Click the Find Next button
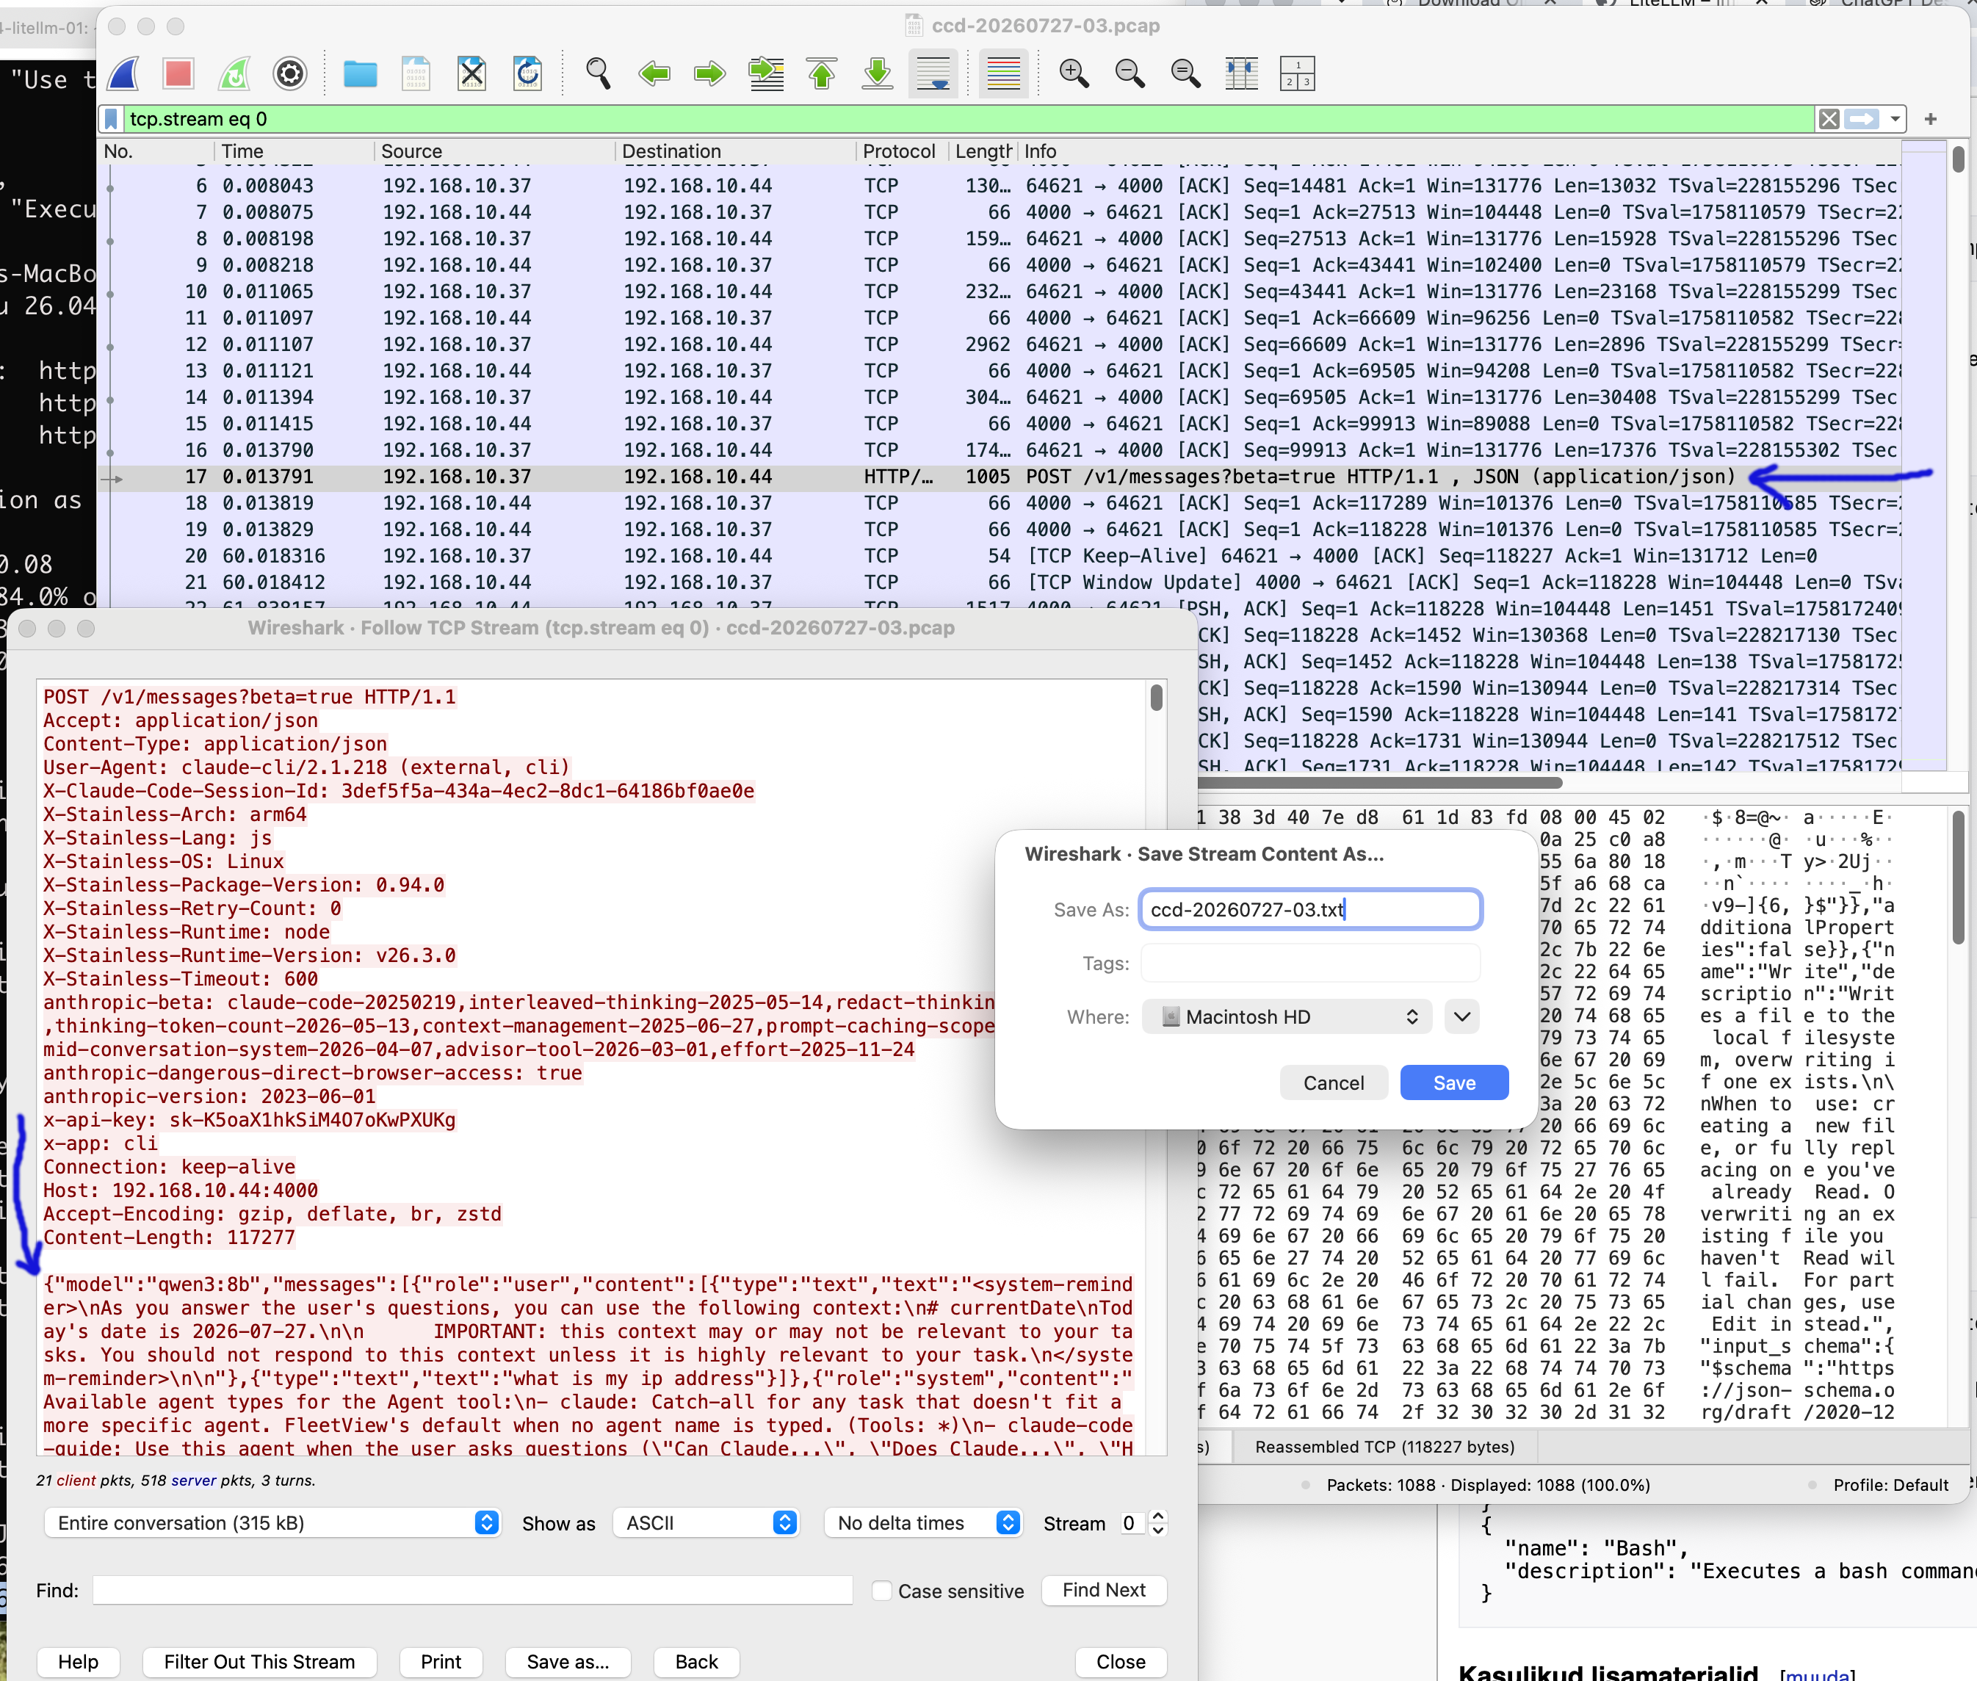This screenshot has width=1977, height=1681. pyautogui.click(x=1103, y=1589)
